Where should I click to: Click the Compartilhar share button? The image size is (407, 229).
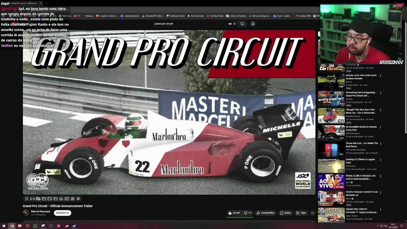pos(266,213)
